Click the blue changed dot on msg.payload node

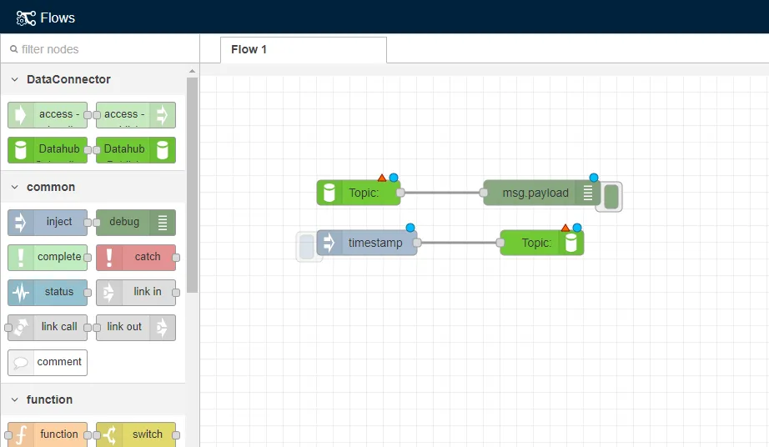pos(594,178)
